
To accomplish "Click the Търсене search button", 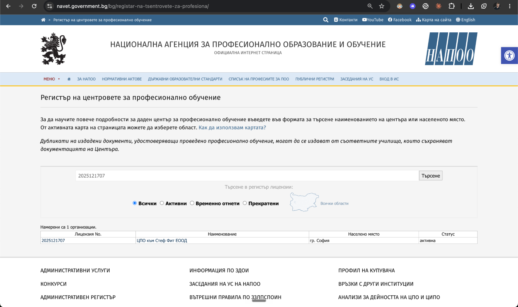I will [431, 176].
